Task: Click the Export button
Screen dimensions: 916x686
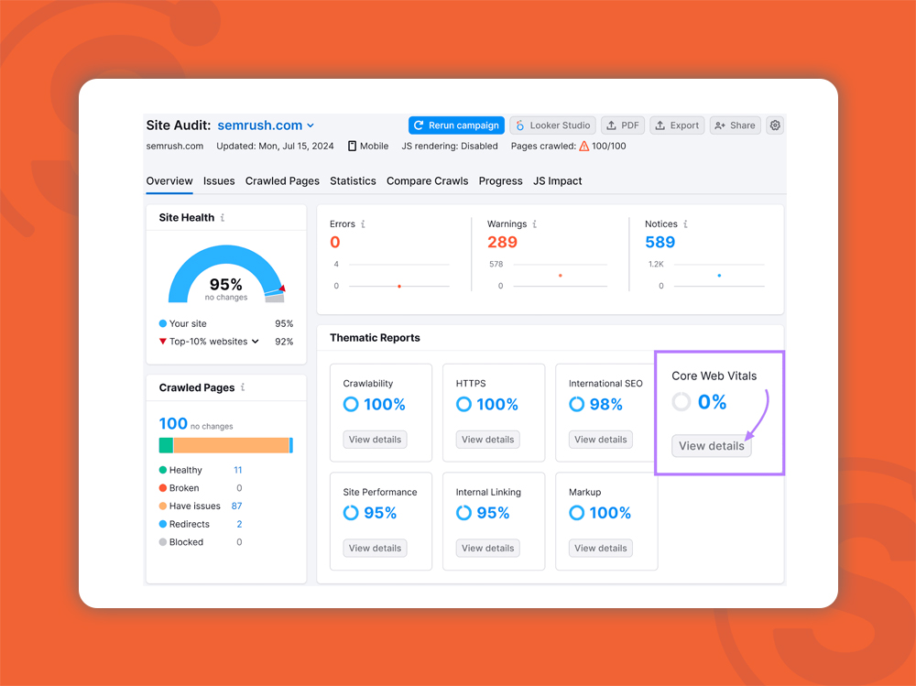Action: (x=677, y=125)
